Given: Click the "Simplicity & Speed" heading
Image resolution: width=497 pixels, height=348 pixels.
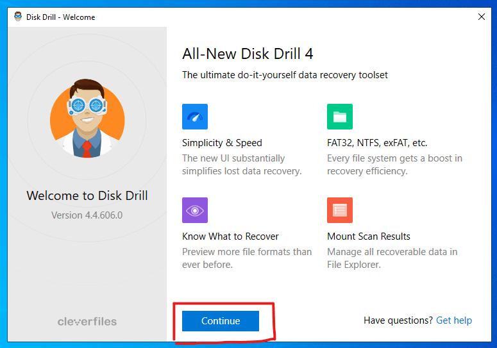Looking at the screenshot, I should coord(222,143).
